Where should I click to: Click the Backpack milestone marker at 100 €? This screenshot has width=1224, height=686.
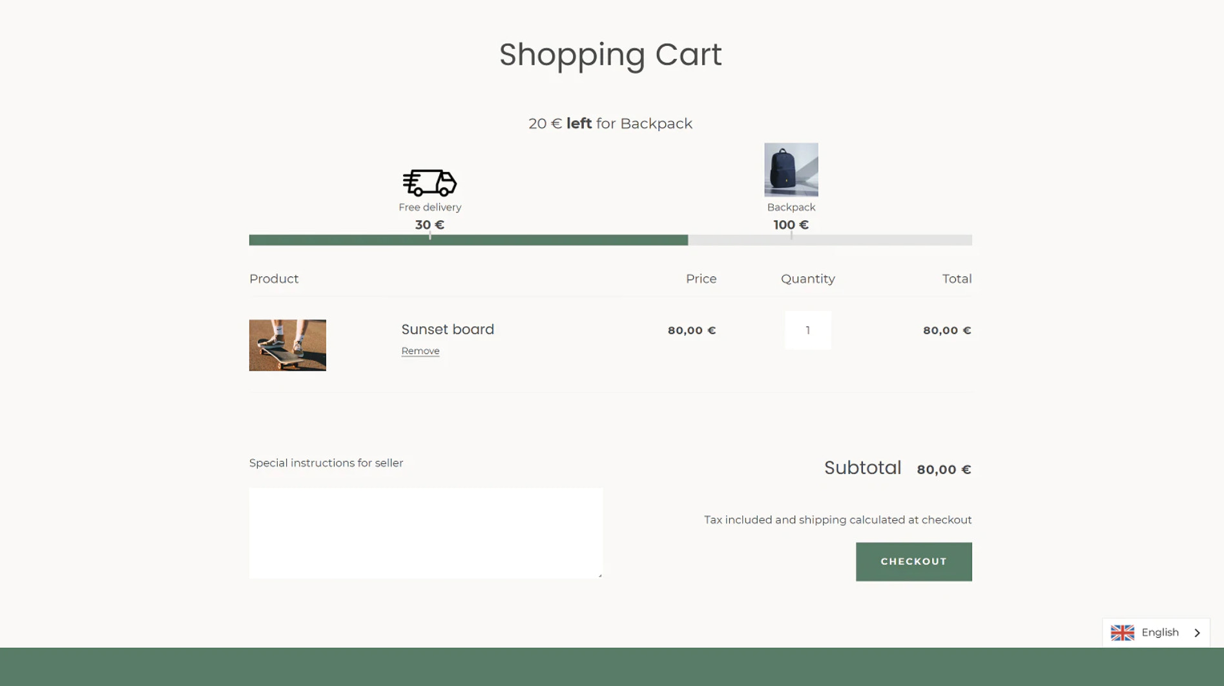(791, 239)
